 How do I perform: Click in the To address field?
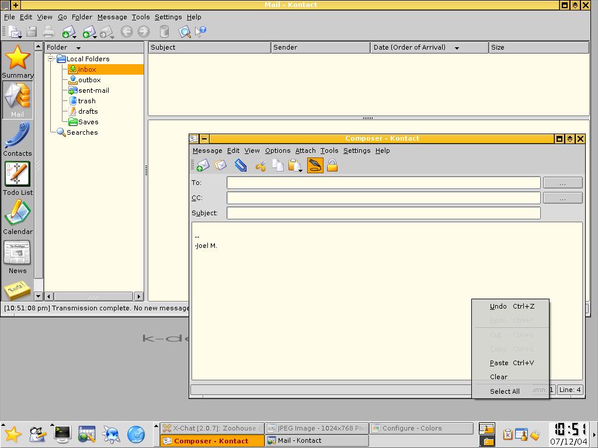pos(383,183)
